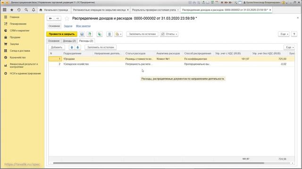Click the zoom icon in title bar

point(236,2)
